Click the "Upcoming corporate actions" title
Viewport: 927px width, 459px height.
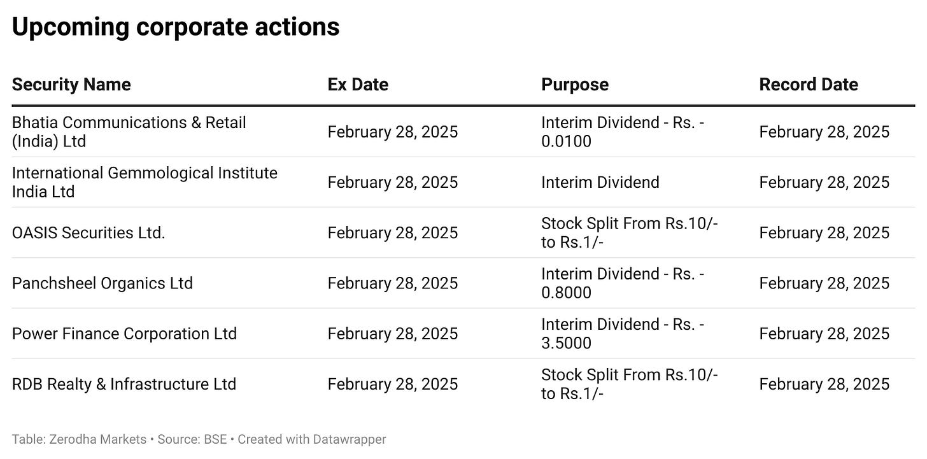[x=176, y=27]
